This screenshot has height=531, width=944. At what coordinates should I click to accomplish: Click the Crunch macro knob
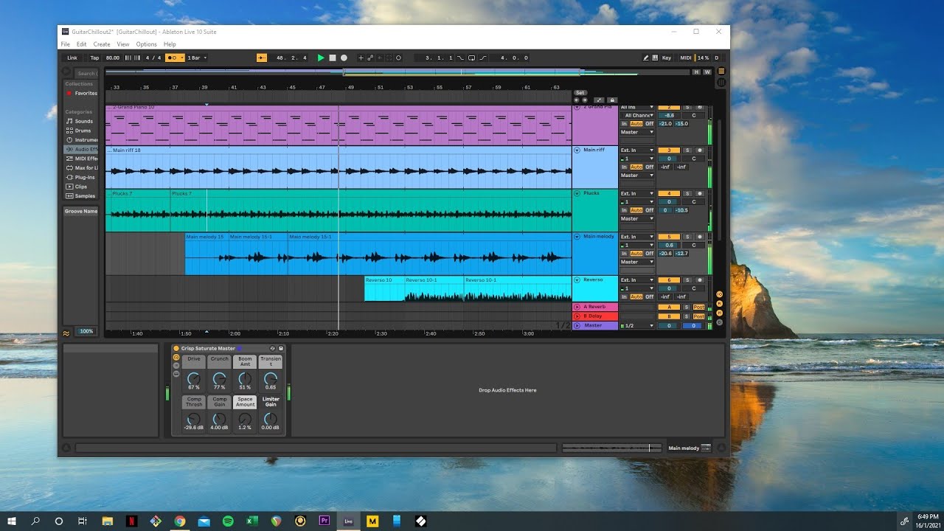pos(220,377)
